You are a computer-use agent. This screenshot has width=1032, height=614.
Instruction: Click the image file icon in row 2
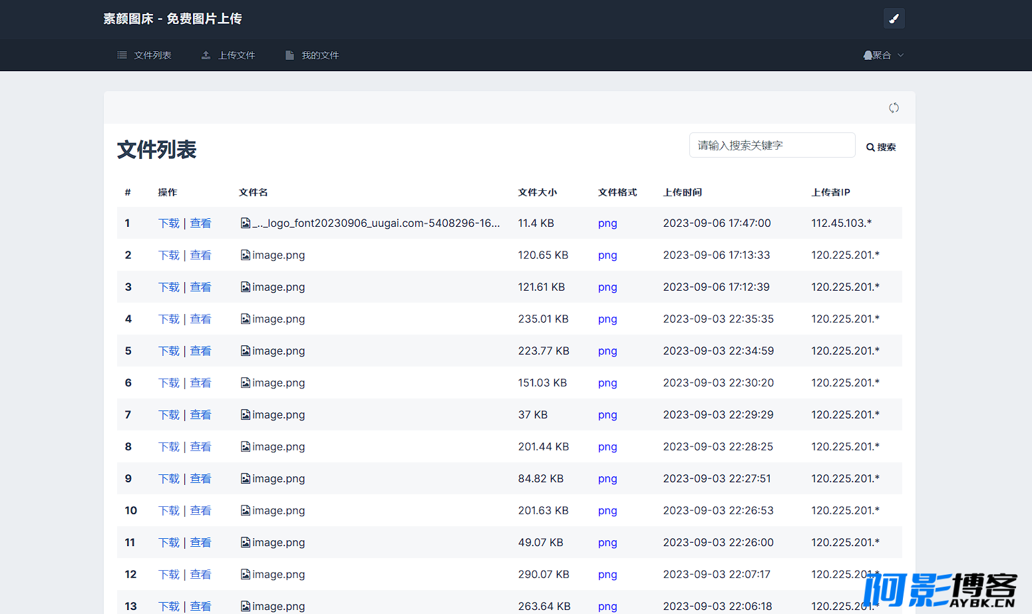tap(246, 255)
